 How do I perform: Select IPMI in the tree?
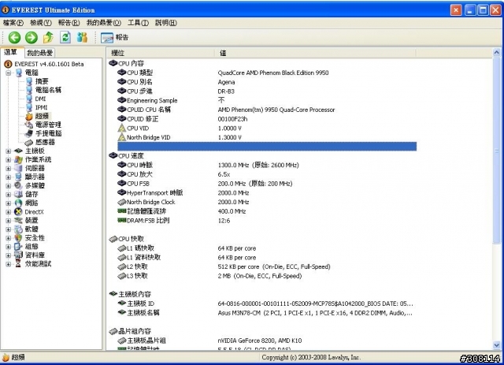42,107
